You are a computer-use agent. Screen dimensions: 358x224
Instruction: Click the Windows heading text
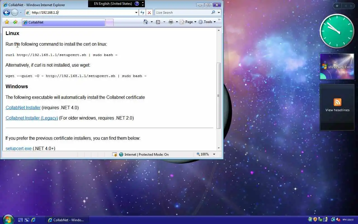(x=17, y=86)
